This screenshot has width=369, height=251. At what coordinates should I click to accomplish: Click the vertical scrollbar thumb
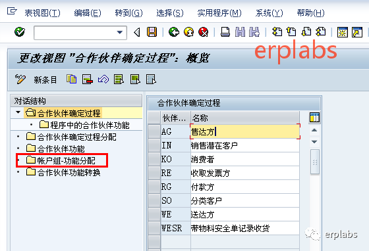[x=315, y=162]
